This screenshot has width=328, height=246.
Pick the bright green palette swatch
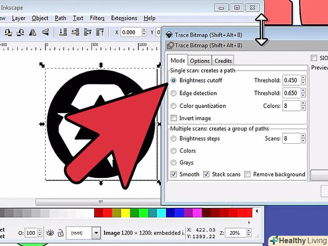(x=143, y=213)
